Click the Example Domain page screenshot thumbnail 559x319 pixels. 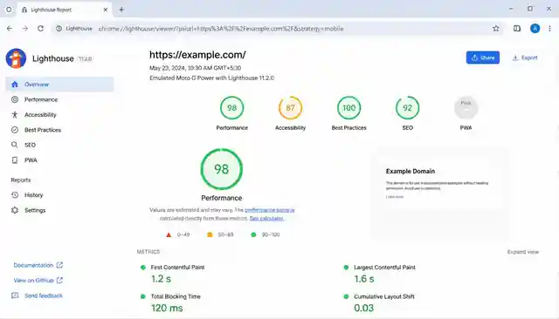[440, 193]
